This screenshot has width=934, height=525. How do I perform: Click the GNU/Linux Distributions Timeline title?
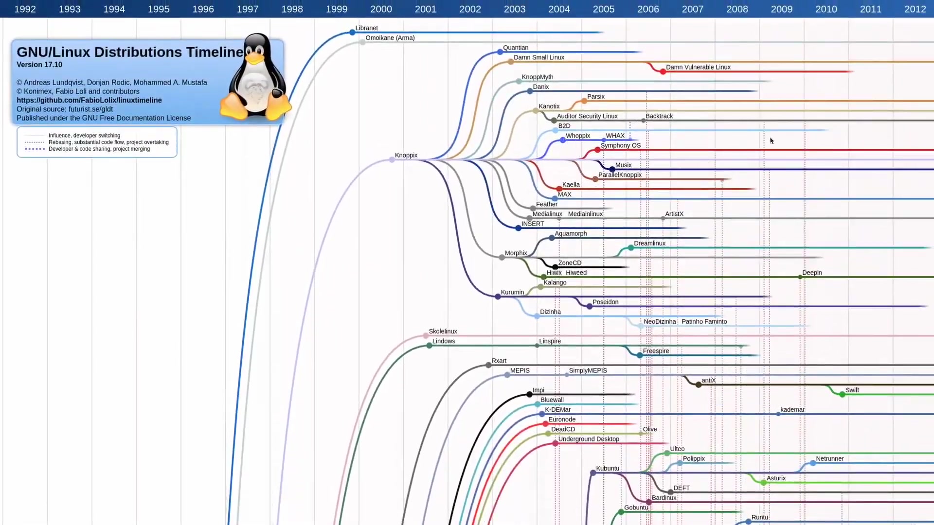[x=130, y=52]
